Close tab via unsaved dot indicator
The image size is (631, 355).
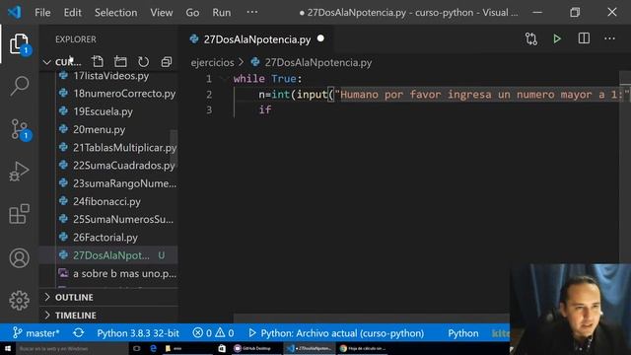tap(320, 38)
